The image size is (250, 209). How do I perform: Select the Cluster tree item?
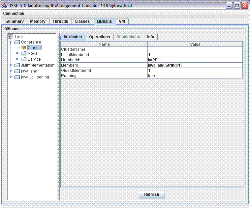point(34,47)
